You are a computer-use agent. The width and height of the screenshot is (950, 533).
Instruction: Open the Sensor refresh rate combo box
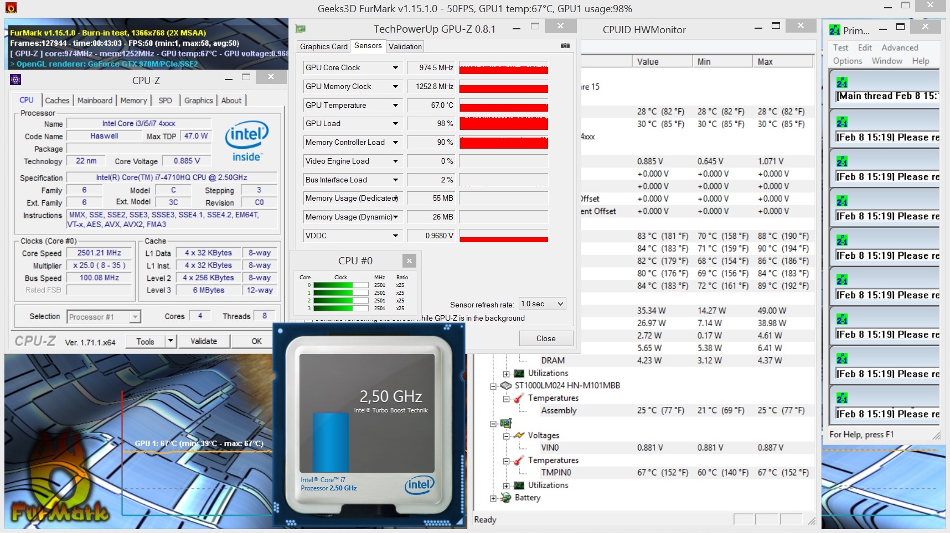tap(543, 304)
